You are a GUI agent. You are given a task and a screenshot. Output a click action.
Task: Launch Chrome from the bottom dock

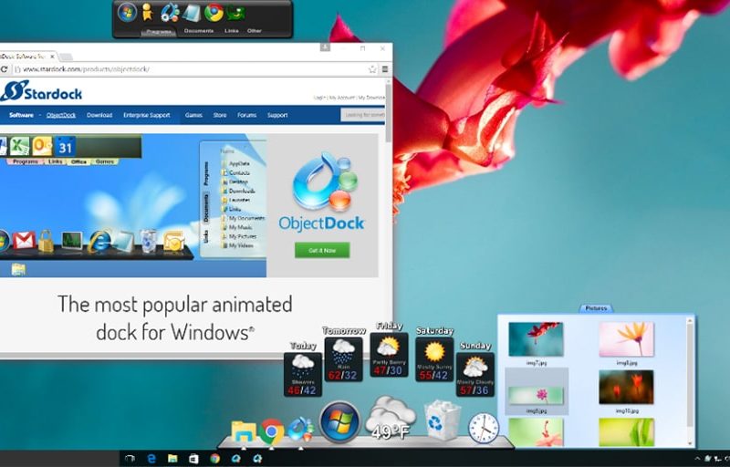point(272,431)
